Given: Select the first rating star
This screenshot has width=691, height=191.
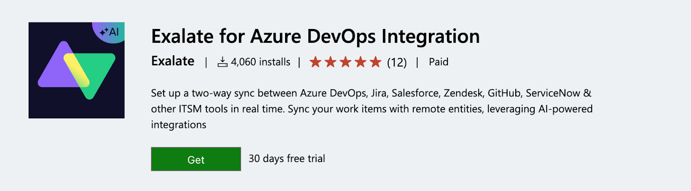Looking at the screenshot, I should pyautogui.click(x=315, y=62).
